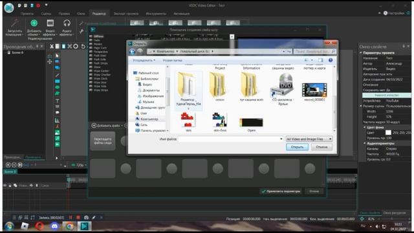Click the Undo arrow in editor toolbar
Image resolution: width=414 pixels, height=233 pixels.
point(83,47)
